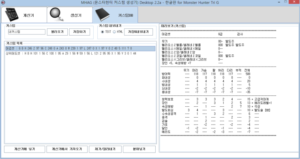Switch to the 생성기 tab label
The image size is (300, 159).
click(x=76, y=15)
